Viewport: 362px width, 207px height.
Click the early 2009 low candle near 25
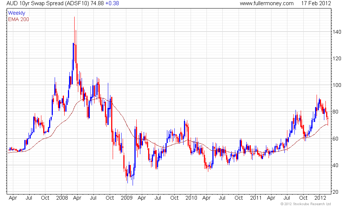[x=133, y=175]
